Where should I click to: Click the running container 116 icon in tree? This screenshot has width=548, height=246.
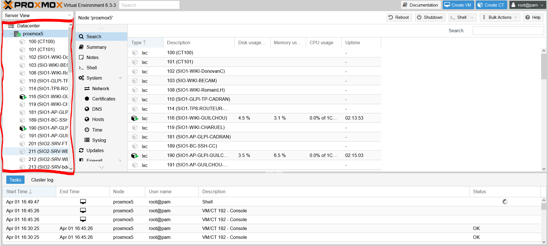click(x=23, y=97)
